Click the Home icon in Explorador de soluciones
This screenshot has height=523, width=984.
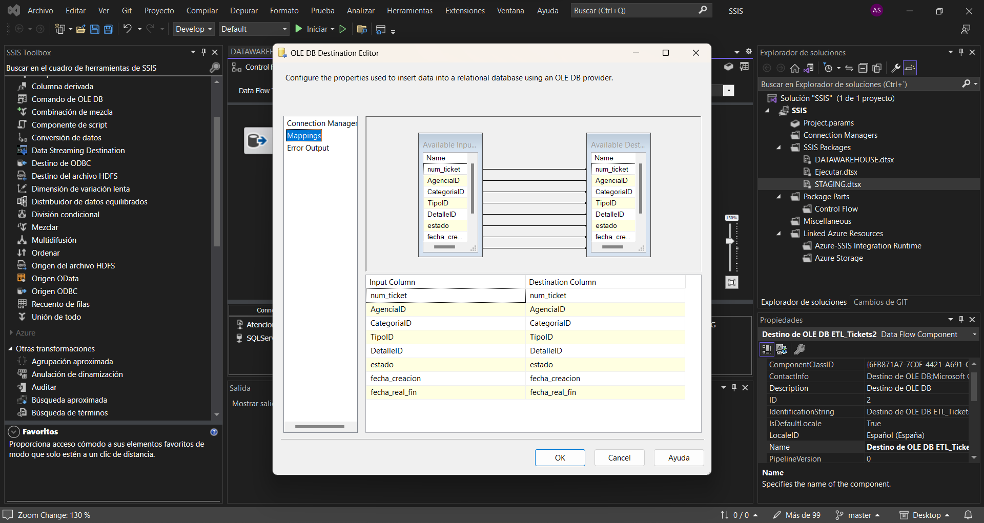[x=794, y=68]
